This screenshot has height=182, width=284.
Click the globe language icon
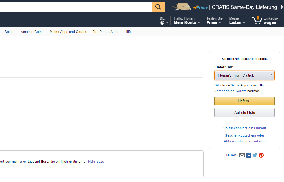(162, 23)
